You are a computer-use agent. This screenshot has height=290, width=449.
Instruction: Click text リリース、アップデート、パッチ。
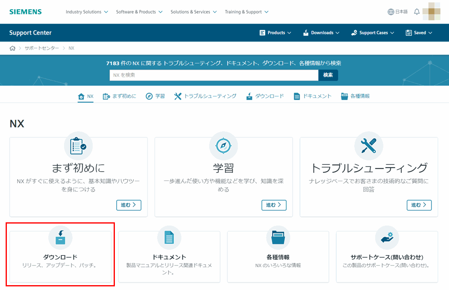coord(60,265)
